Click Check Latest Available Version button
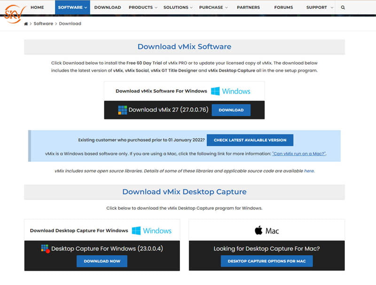The image size is (376, 285). [x=250, y=140]
